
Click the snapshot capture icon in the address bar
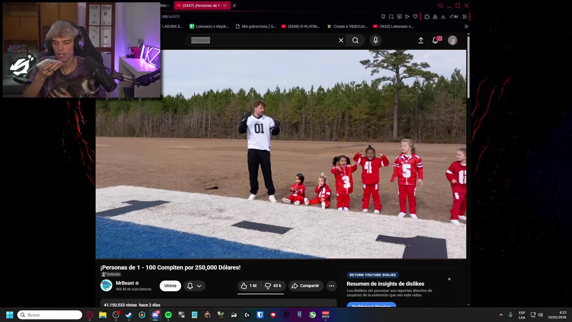(391, 17)
